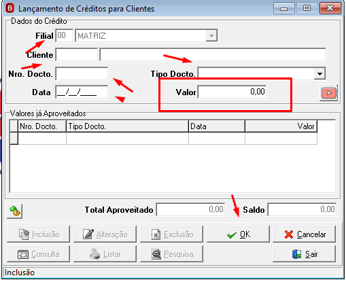
Task: Click the Exclusão button
Action: point(171,234)
